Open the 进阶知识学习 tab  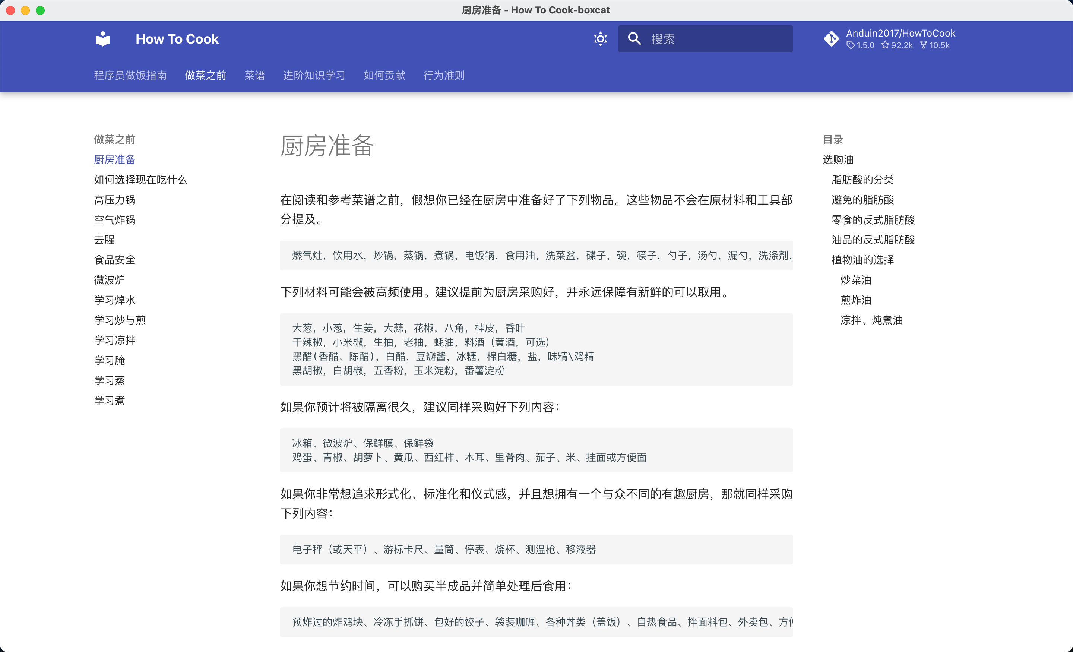tap(314, 75)
